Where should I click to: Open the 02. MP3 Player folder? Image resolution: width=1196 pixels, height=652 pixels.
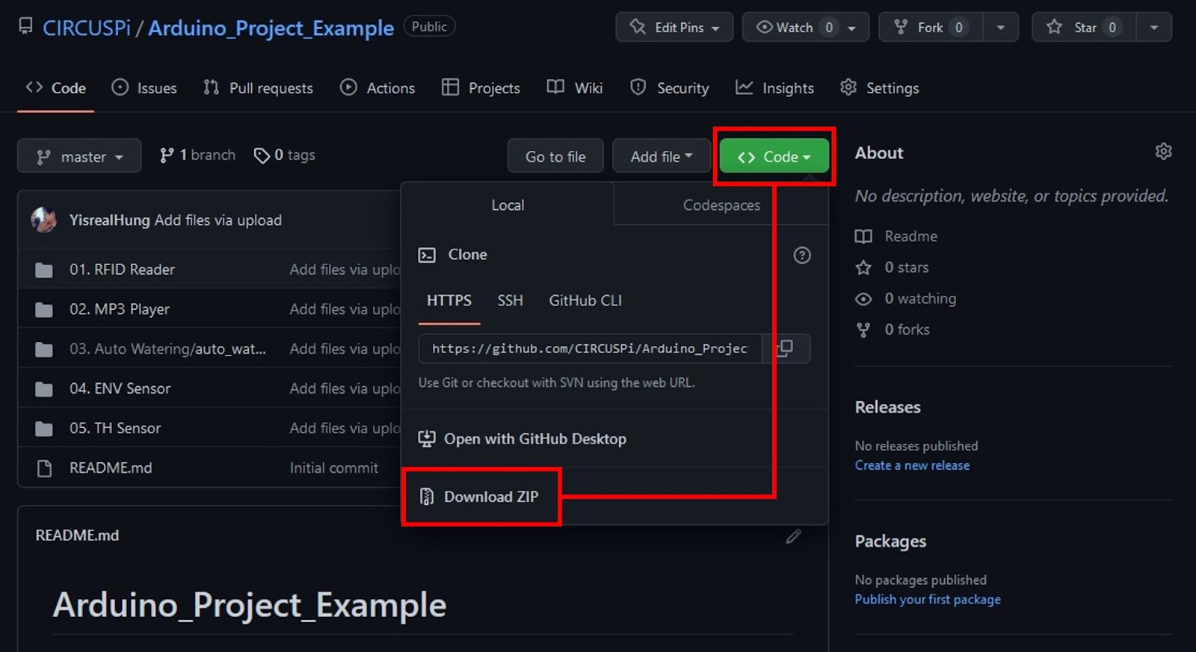pos(120,308)
